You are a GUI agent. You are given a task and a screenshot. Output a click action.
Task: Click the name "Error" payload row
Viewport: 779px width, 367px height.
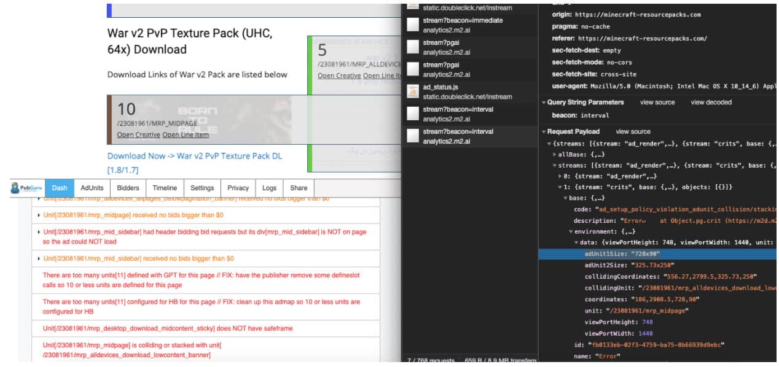point(658,356)
